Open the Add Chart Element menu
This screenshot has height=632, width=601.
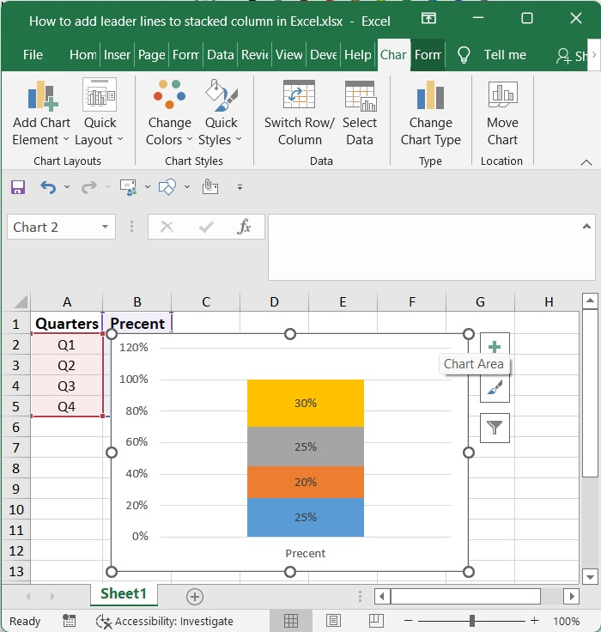[x=41, y=113]
